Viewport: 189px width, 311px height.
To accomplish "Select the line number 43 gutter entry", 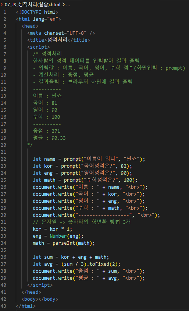I will [4, 306].
